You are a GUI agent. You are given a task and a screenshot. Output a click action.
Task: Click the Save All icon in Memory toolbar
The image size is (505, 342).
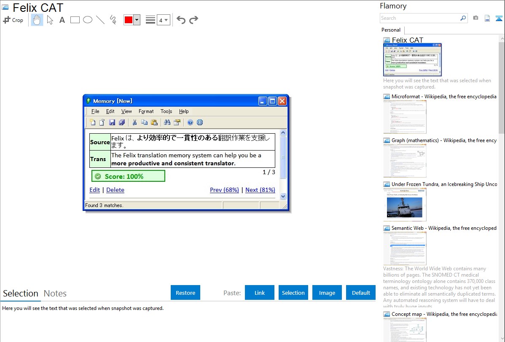pos(122,122)
